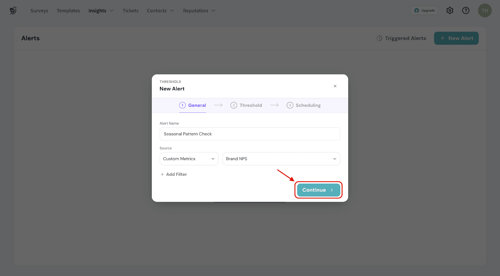Open the help question mark icon
Image resolution: width=500 pixels, height=276 pixels.
pyautogui.click(x=466, y=11)
